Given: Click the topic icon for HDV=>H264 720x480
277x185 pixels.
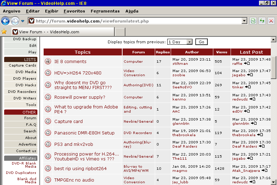Looking at the screenshot, I should pyautogui.click(x=48, y=73).
